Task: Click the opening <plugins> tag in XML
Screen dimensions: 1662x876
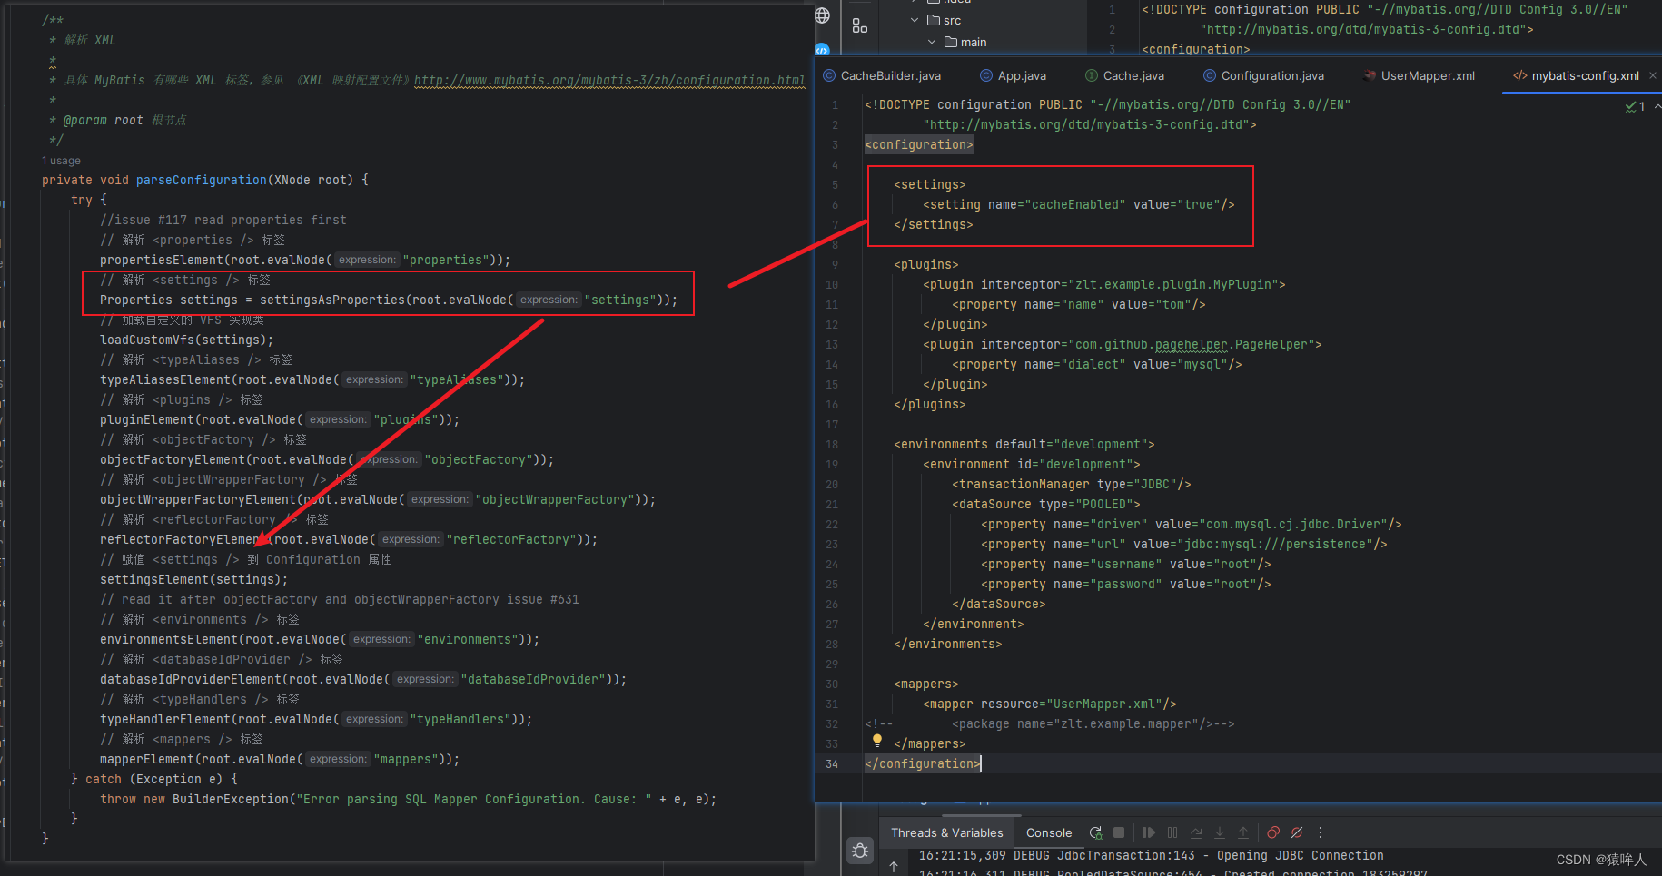Action: (925, 264)
